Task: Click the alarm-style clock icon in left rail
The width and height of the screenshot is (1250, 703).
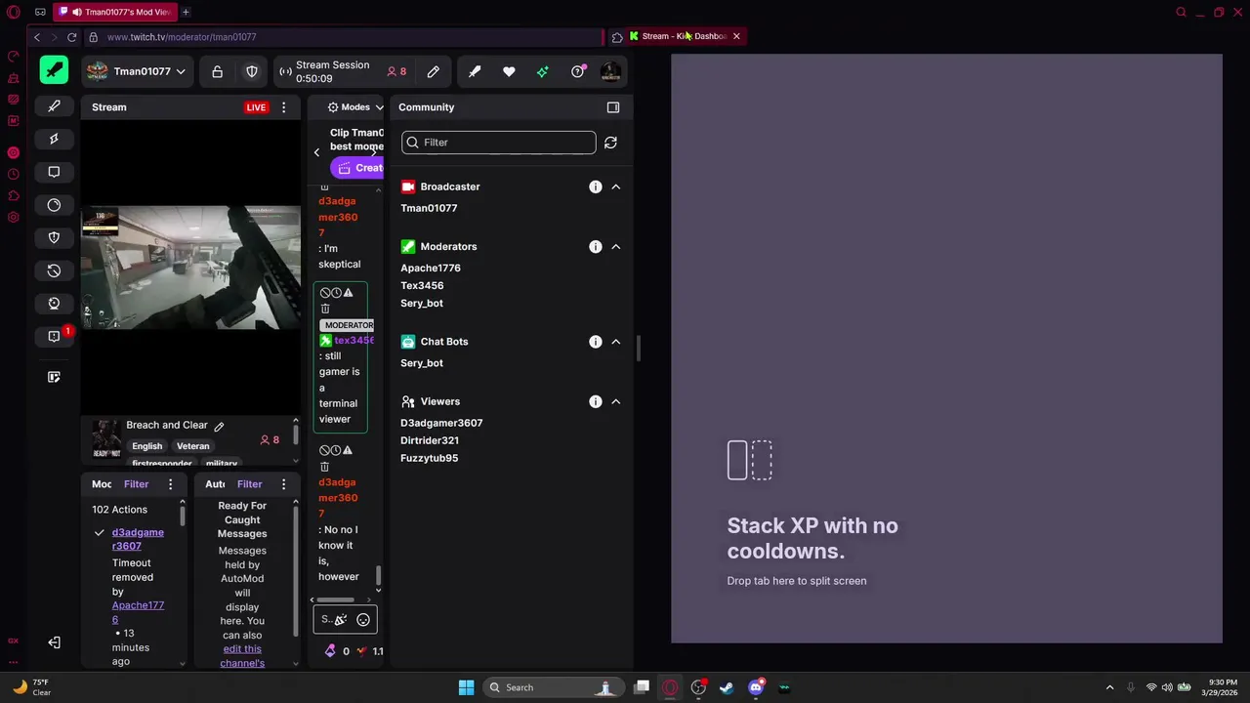Action: pyautogui.click(x=54, y=304)
